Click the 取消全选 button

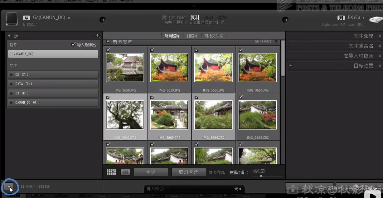[x=188, y=172]
